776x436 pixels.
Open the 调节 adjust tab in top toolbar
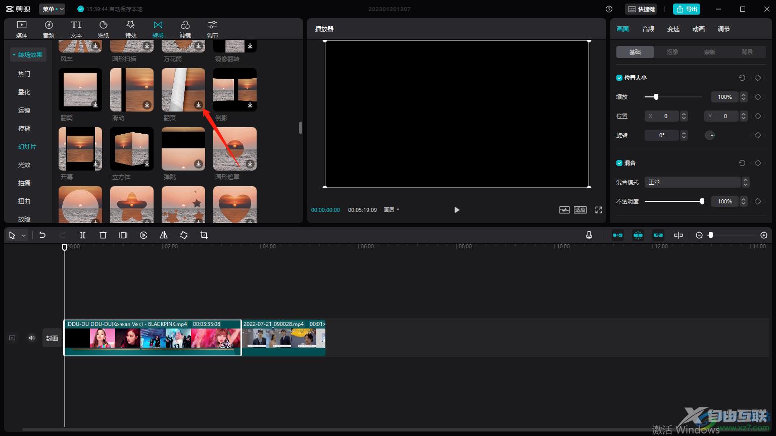point(213,29)
